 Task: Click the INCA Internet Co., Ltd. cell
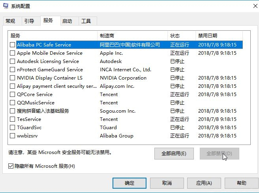pos(126,70)
